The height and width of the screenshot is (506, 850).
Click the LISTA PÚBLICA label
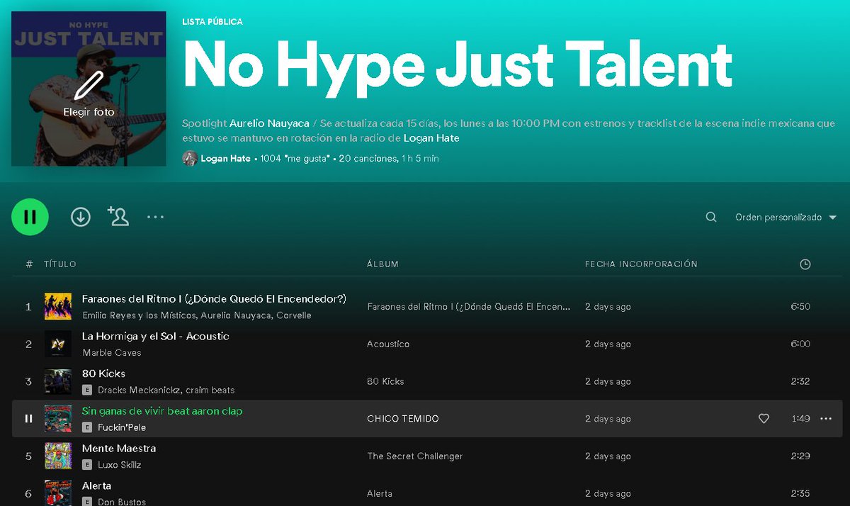tap(212, 22)
